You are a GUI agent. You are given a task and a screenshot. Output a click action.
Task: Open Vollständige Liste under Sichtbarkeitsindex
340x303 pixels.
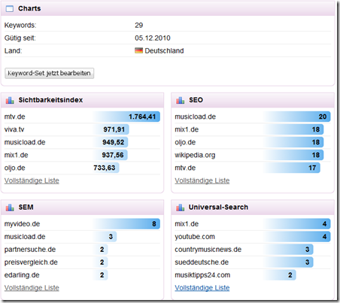[32, 180]
